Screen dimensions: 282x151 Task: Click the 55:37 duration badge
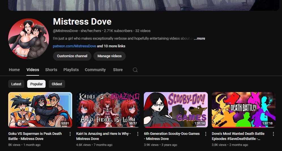pyautogui.click(x=133, y=123)
